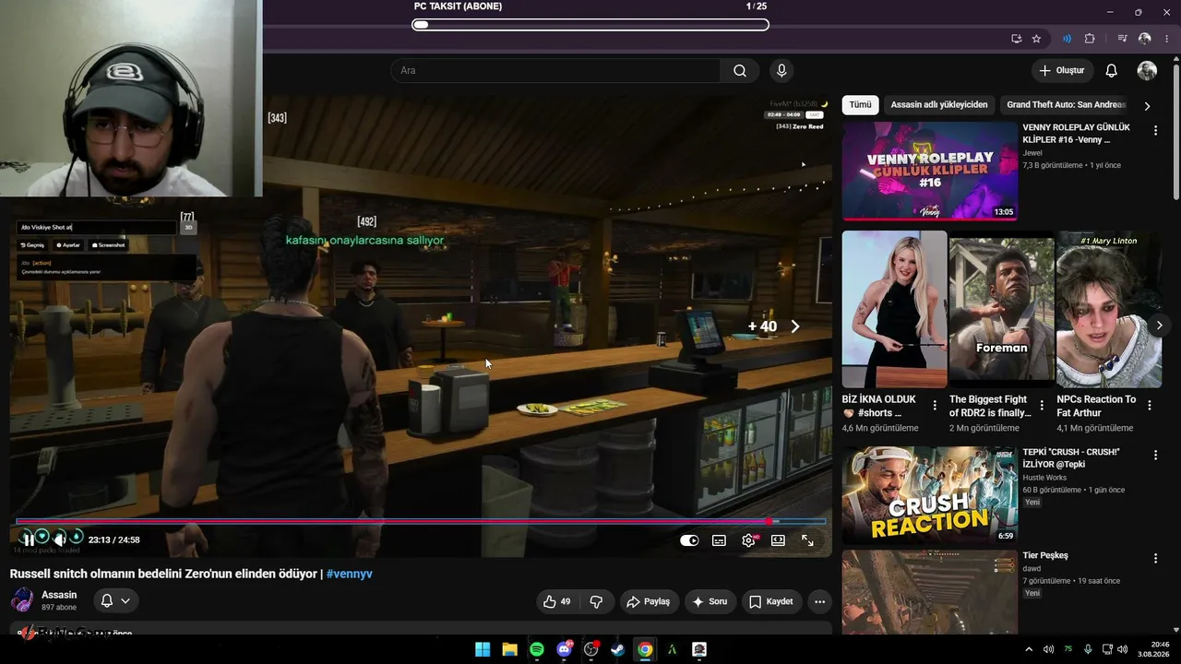Open the Chrome three-dot menu
The width and height of the screenshot is (1181, 664).
(x=1166, y=39)
